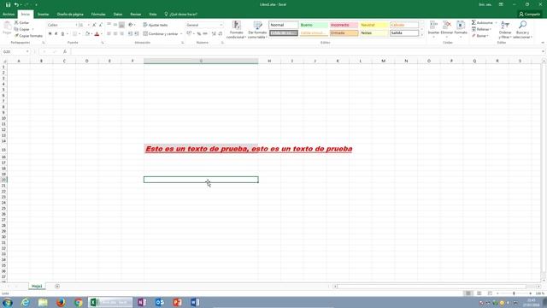Toggle bold (N) formatting
This screenshot has height=308, width=547.
50,34
